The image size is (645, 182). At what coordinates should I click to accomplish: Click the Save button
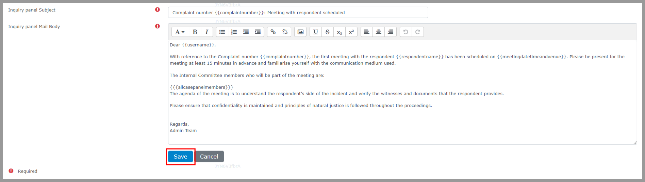pos(180,157)
